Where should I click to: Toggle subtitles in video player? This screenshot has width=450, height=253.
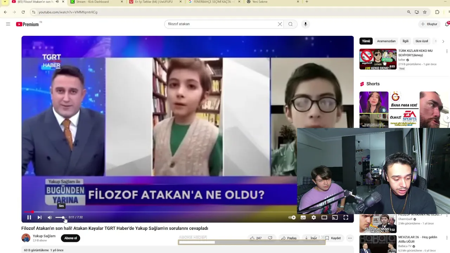303,218
